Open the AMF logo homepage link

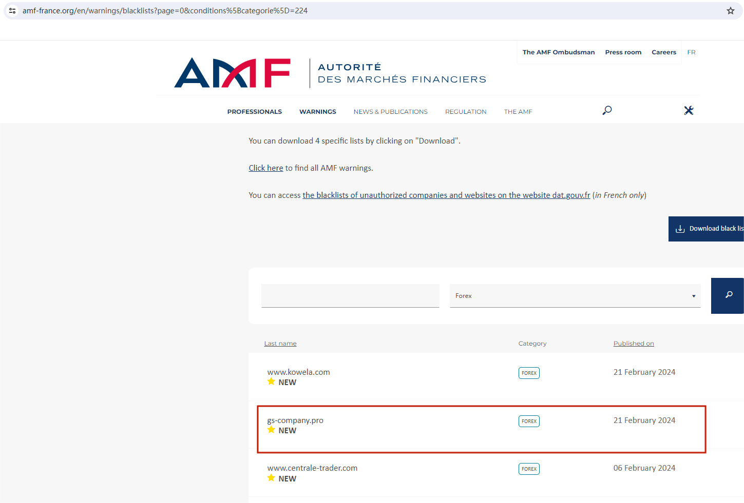[232, 73]
